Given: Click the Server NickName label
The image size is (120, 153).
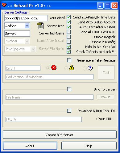Looking at the screenshot, I should point(52,33).
